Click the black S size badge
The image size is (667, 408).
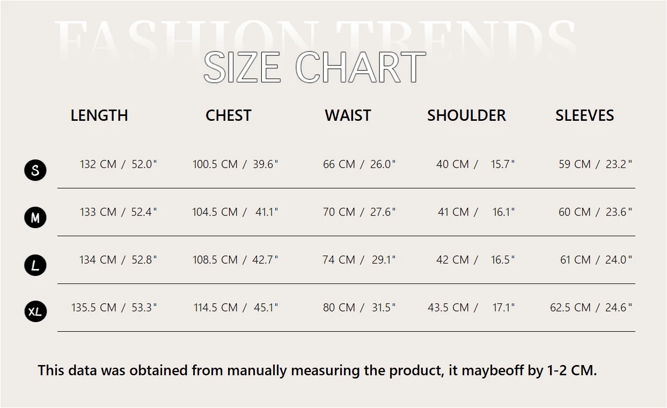[35, 170]
